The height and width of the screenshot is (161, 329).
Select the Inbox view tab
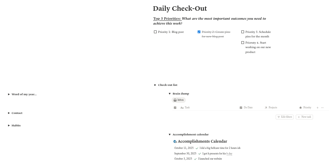pyautogui.click(x=179, y=100)
